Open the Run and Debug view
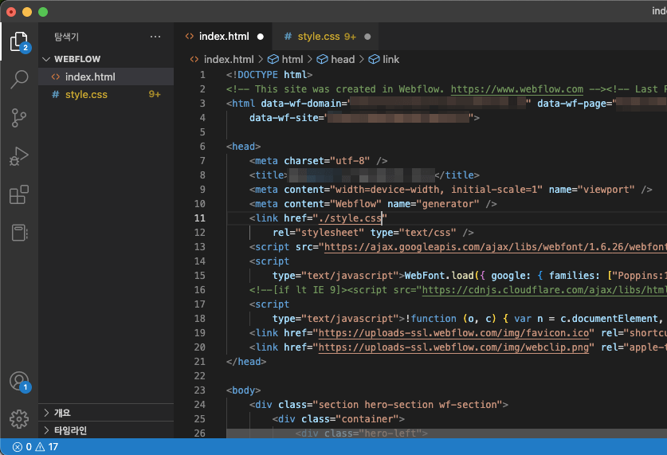Image resolution: width=667 pixels, height=455 pixels. [19, 156]
